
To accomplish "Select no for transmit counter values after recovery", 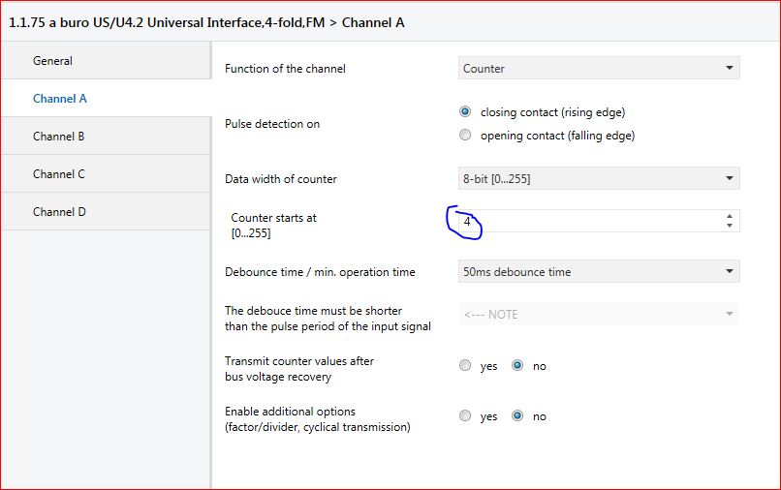I will pos(517,366).
